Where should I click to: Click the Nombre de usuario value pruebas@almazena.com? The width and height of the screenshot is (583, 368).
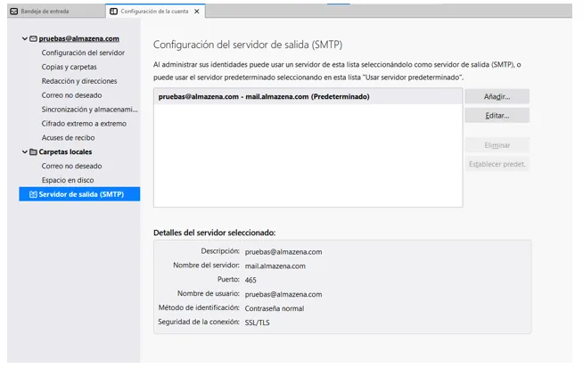283,294
